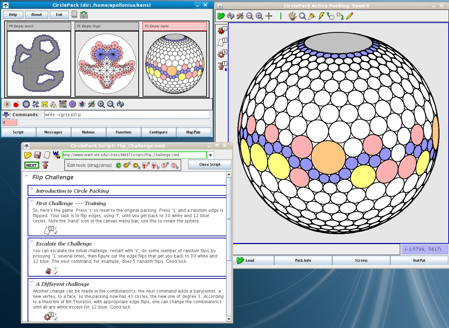
Task: Click the yellow lightning bolt icon
Action: click(x=321, y=16)
